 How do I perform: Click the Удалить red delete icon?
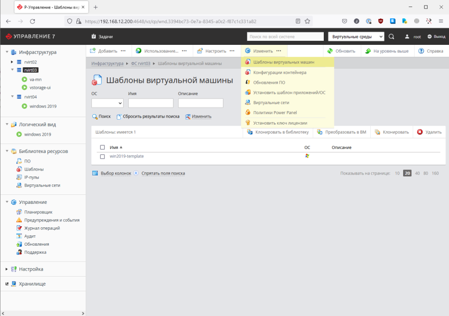pos(420,132)
